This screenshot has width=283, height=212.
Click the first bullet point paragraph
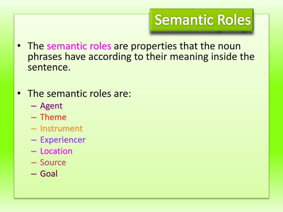pos(141,56)
